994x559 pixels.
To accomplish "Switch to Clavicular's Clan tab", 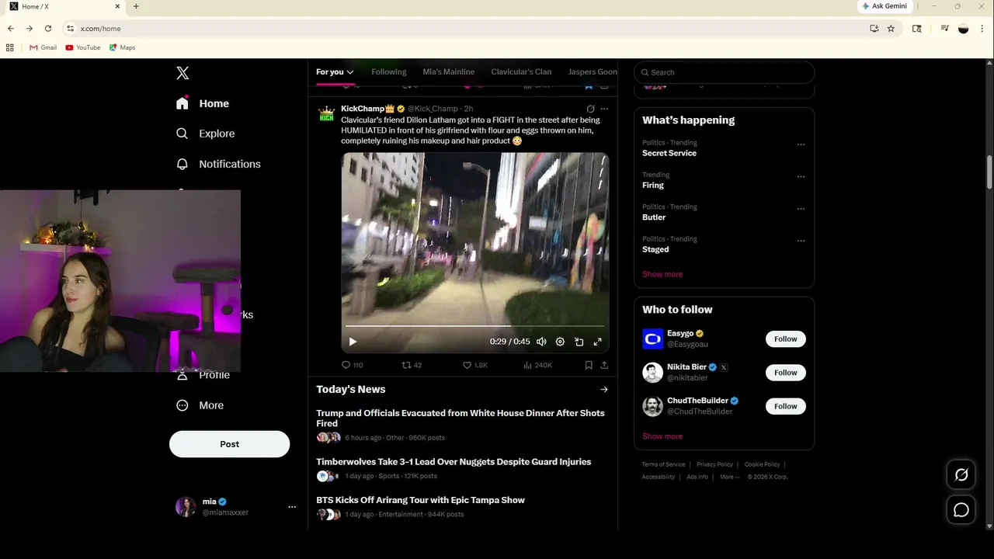I will click(521, 72).
